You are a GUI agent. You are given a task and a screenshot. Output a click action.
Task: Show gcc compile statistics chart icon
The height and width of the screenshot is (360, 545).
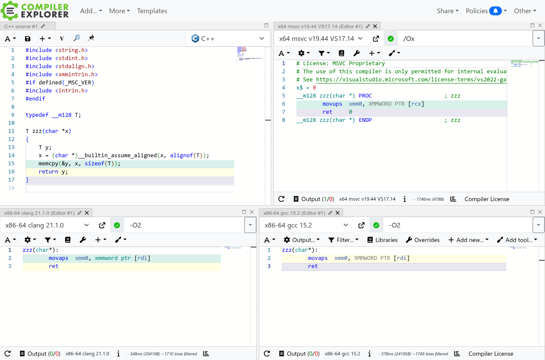click(x=457, y=354)
